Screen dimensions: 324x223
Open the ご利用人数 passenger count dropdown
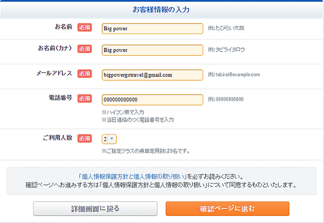click(x=109, y=139)
